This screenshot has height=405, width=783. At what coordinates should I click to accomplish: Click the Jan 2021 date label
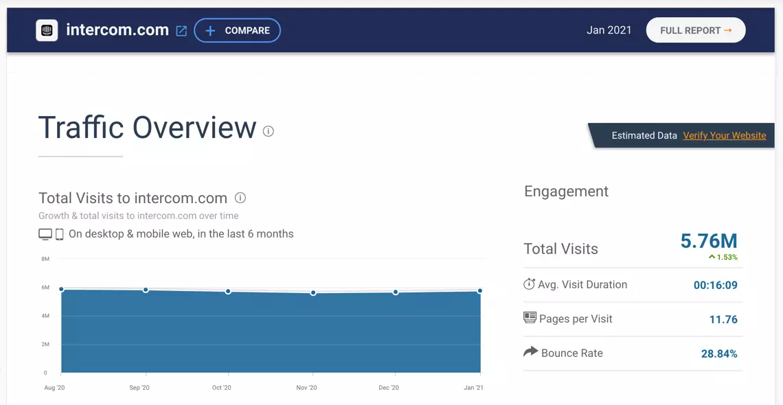609,30
